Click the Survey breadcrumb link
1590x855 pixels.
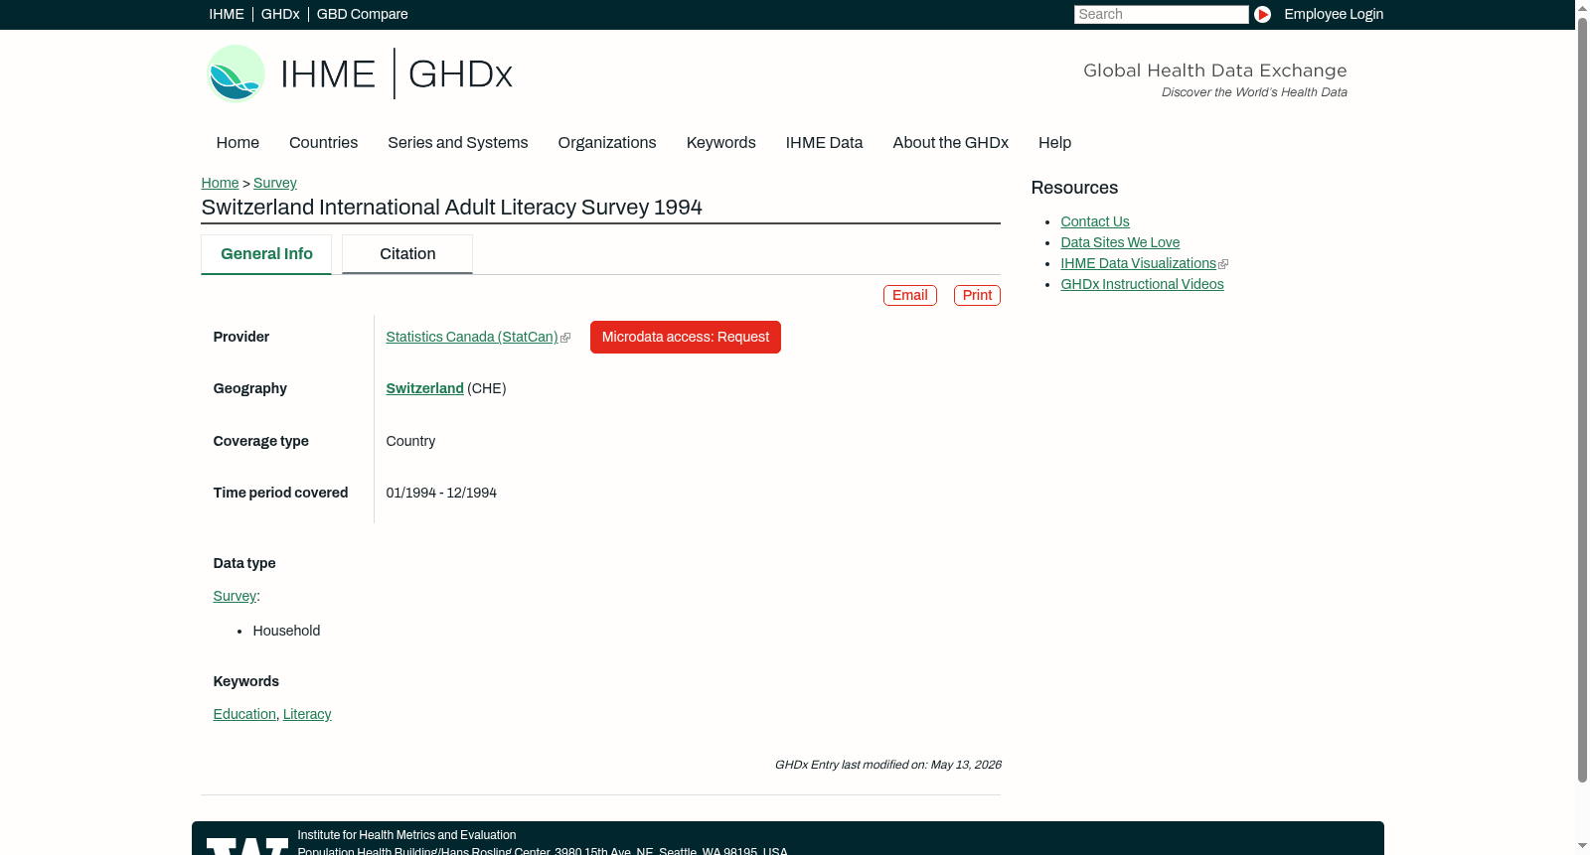[x=275, y=183]
